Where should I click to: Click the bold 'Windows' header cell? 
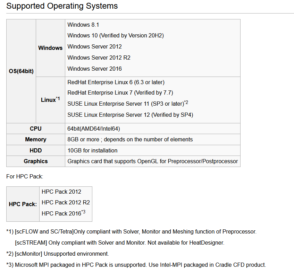50,48
